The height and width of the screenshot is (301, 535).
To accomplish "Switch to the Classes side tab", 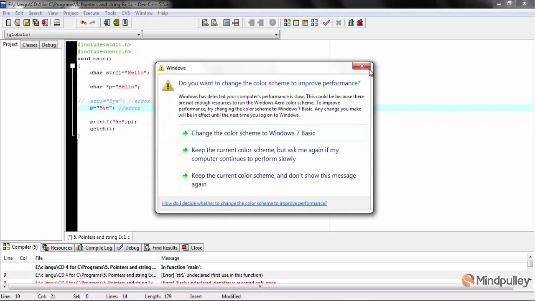I will coord(30,45).
